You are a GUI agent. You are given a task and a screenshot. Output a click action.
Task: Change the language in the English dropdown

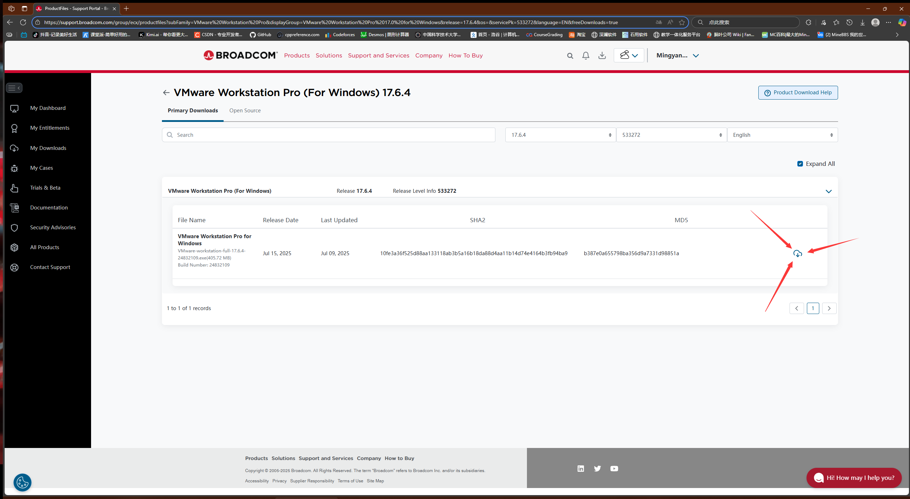pyautogui.click(x=782, y=135)
